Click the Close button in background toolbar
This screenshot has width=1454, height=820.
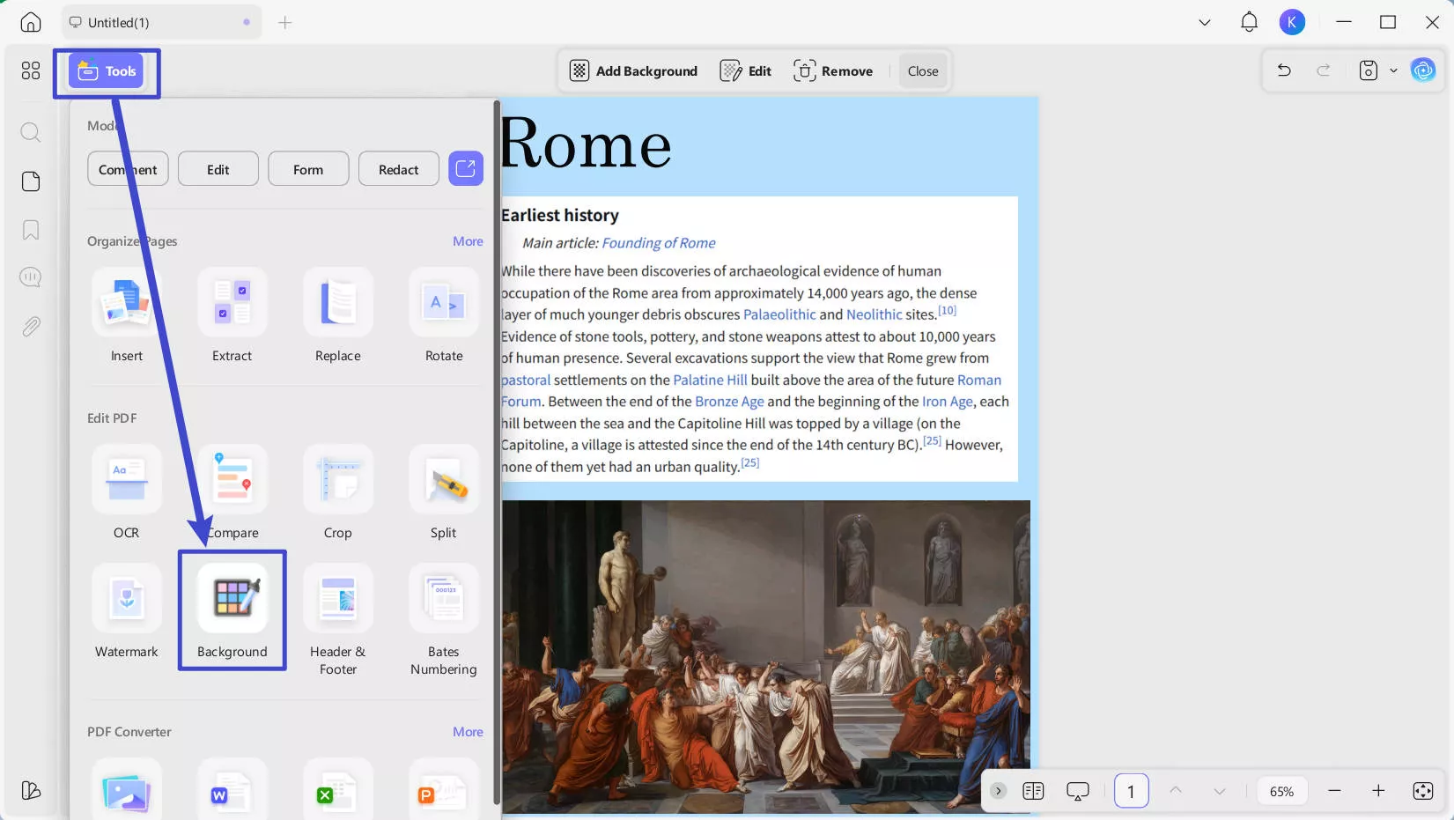pos(923,71)
